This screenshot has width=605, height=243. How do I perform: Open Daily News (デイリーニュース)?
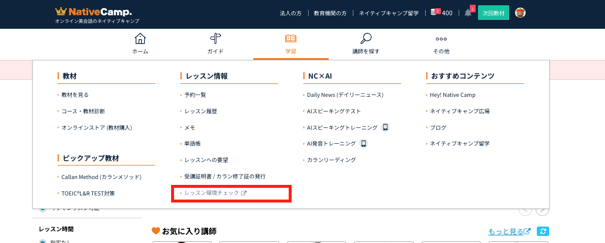345,95
